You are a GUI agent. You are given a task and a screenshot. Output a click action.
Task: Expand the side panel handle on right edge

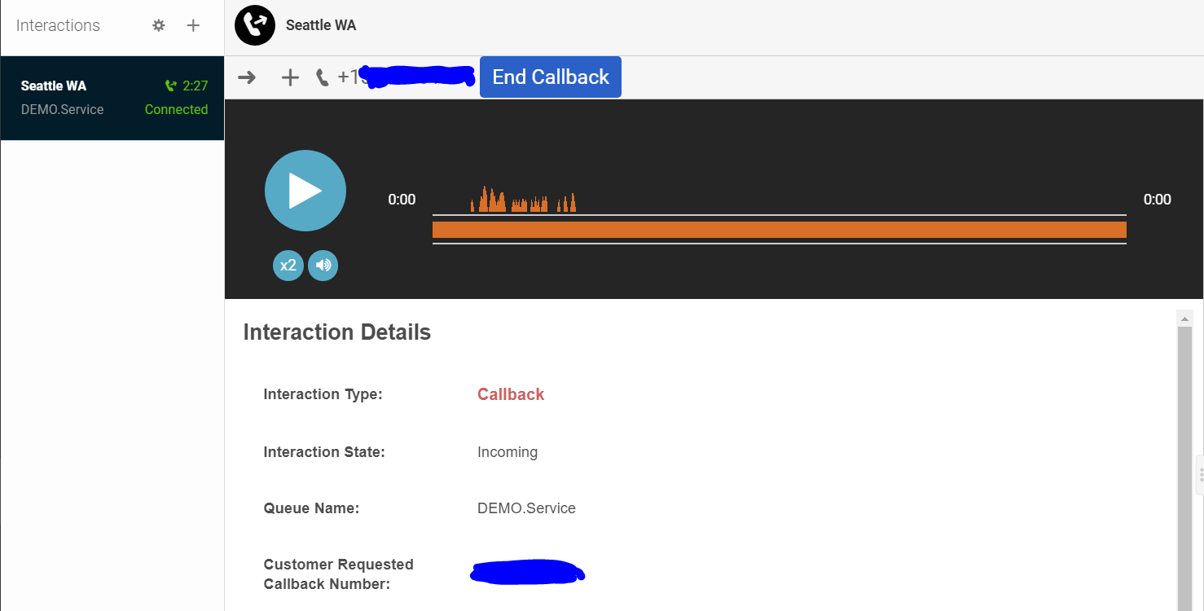pyautogui.click(x=1200, y=475)
